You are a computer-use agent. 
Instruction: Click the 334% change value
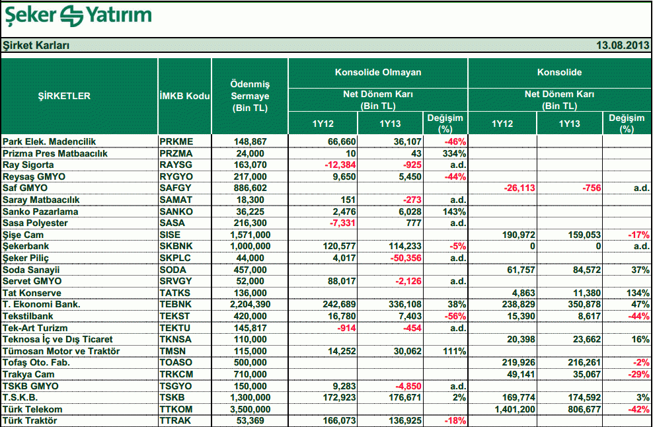(x=454, y=153)
